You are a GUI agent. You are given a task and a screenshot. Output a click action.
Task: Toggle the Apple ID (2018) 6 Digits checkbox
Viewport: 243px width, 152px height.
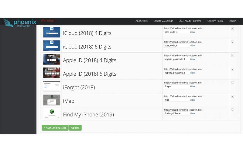pyautogui.click(x=232, y=69)
